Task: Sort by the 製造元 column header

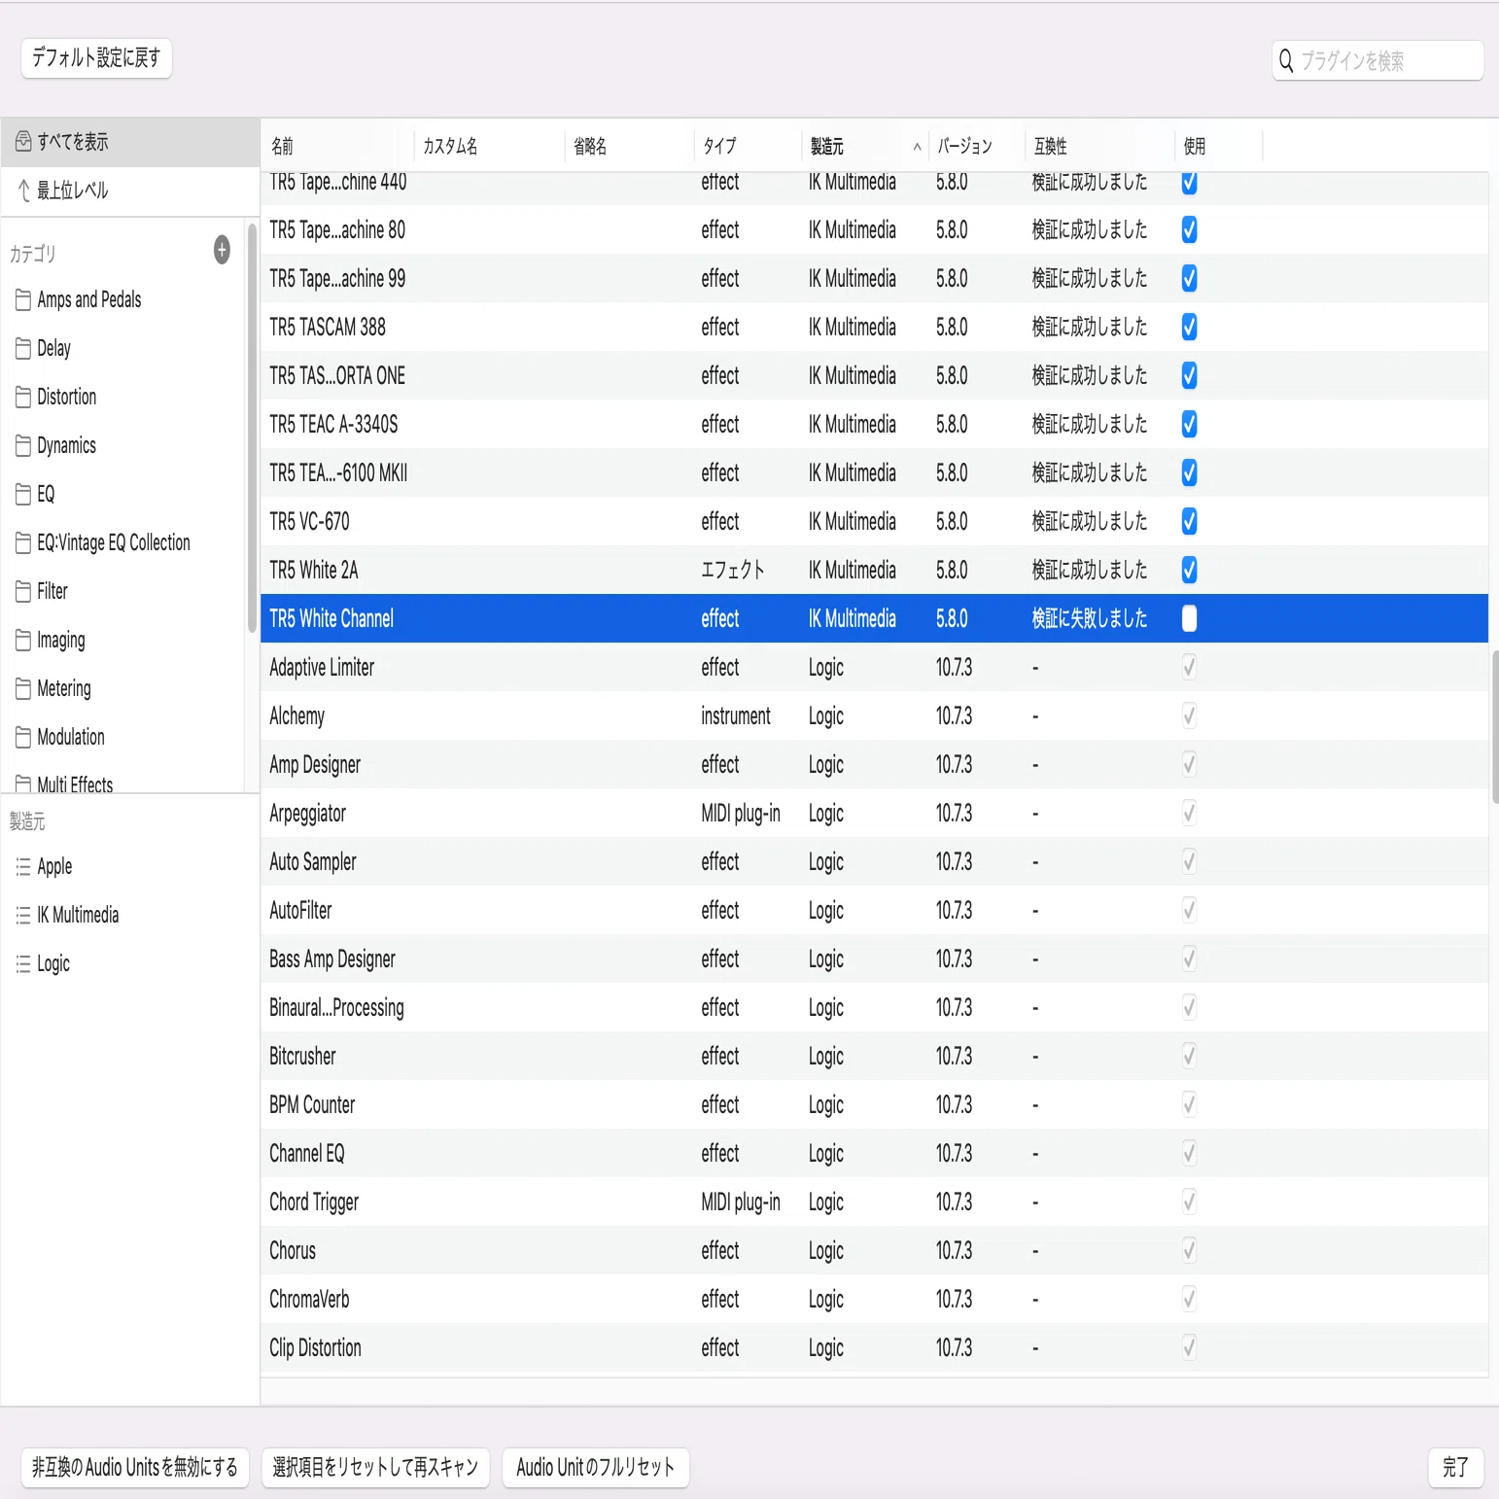Action: (x=864, y=147)
